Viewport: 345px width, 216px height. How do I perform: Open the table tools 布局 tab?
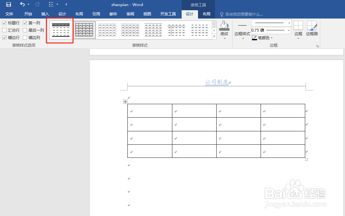206,14
